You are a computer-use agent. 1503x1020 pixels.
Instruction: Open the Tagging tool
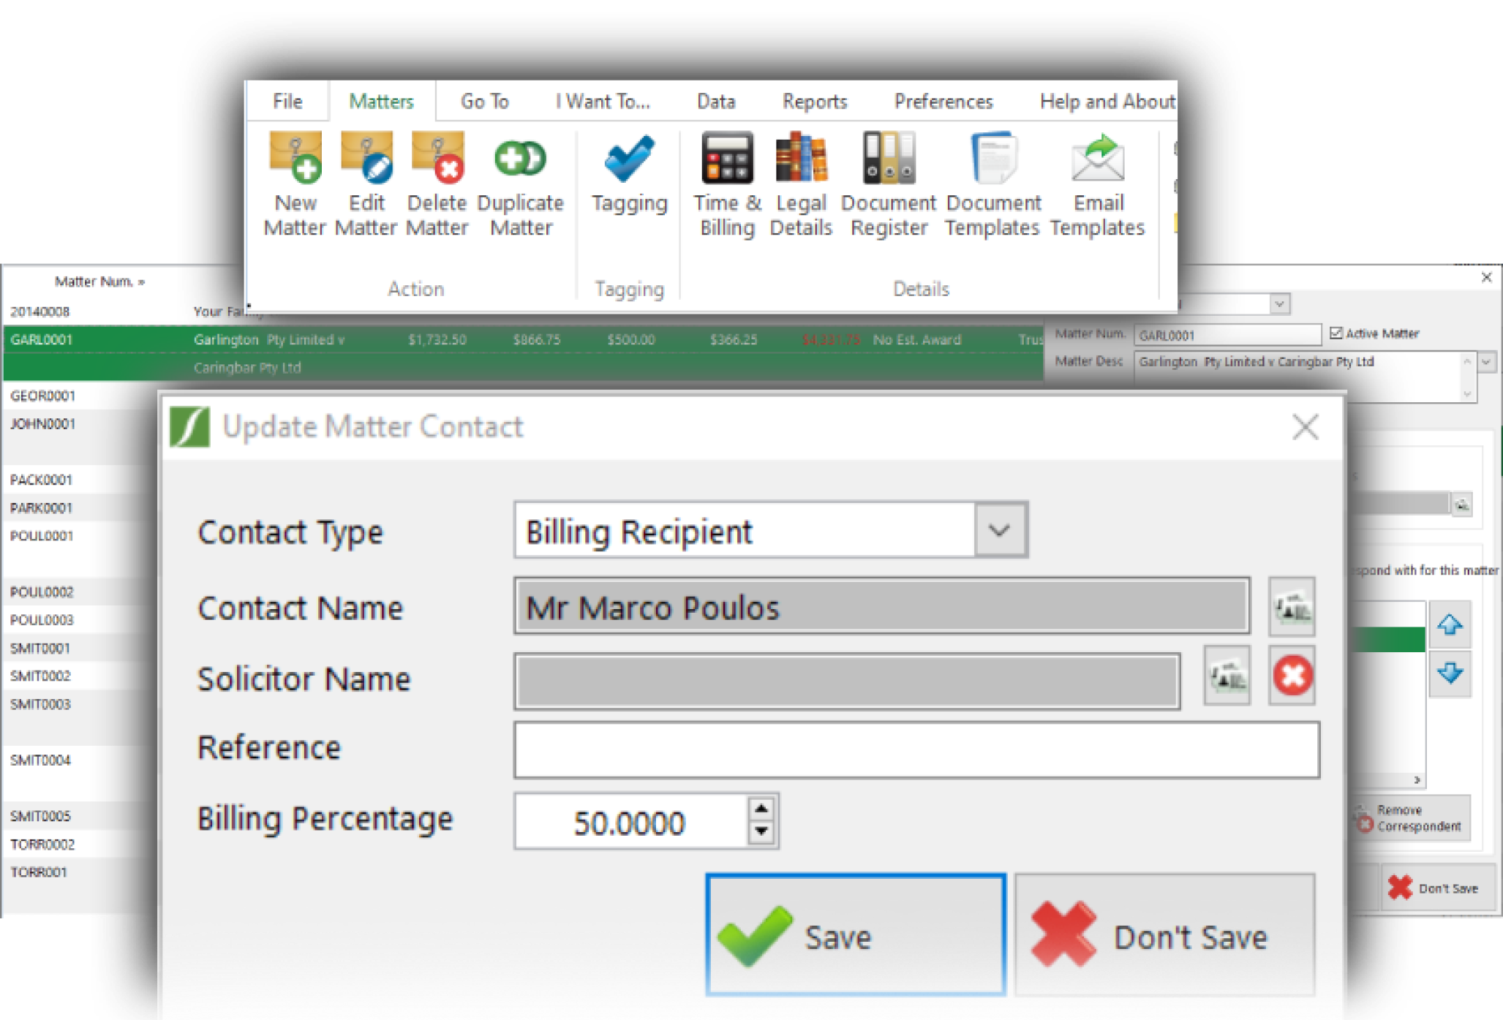pos(629,160)
